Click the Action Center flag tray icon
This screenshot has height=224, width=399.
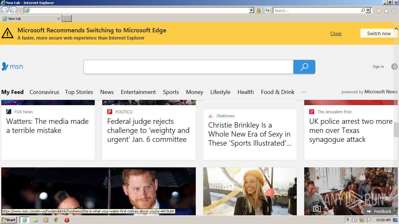(369, 220)
